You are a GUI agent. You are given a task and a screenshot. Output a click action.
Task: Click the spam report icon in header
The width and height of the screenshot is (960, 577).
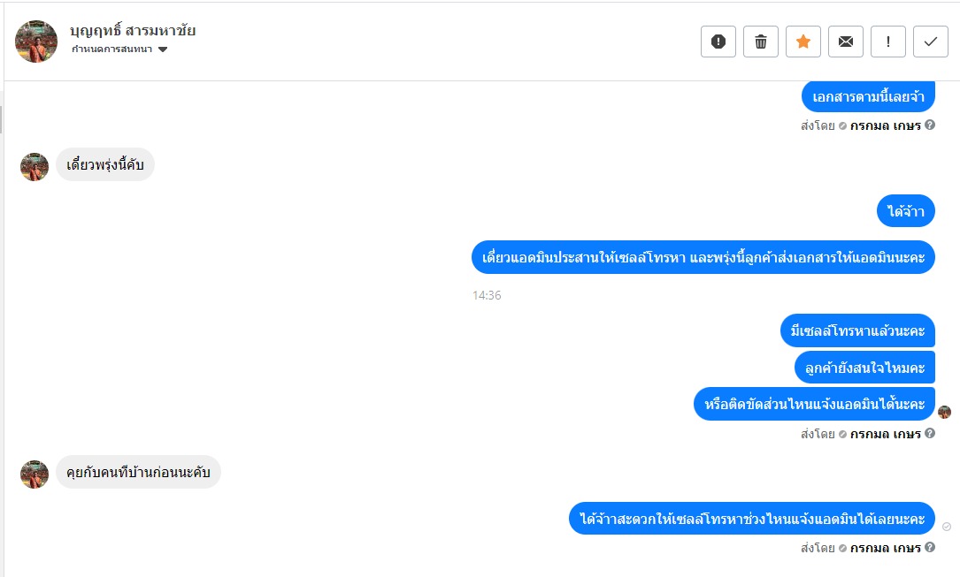(x=718, y=42)
